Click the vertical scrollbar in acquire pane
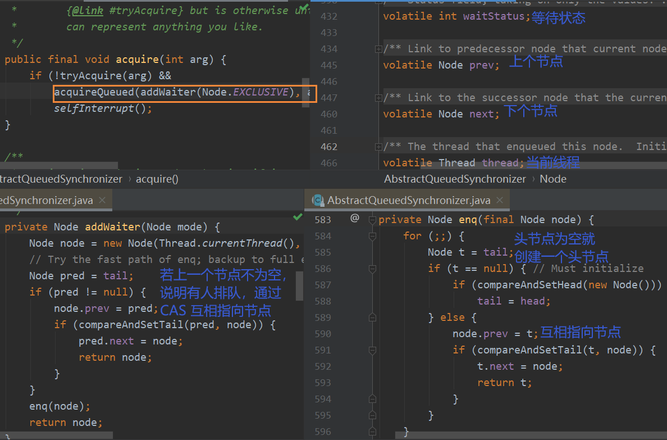Screen dimensions: 667x440 (305, 92)
